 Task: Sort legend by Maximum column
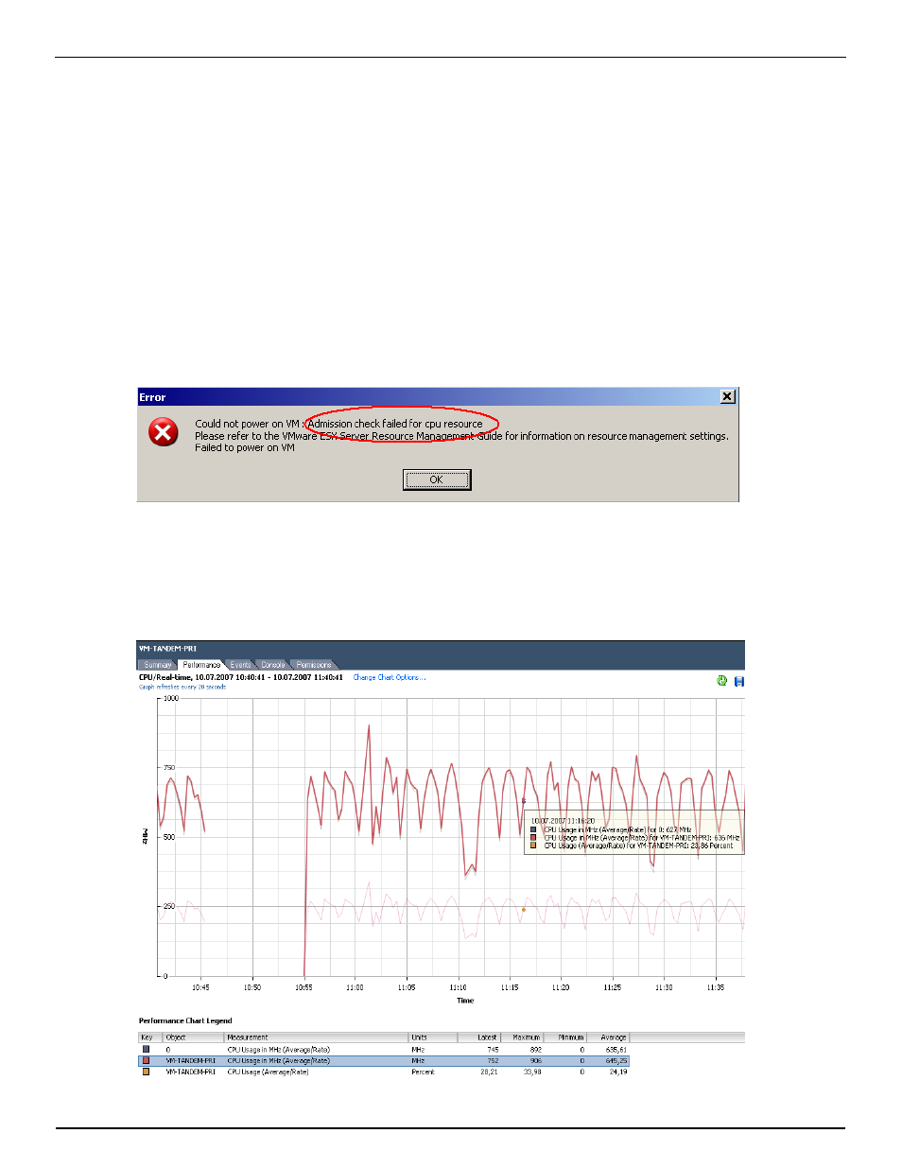coord(521,1037)
